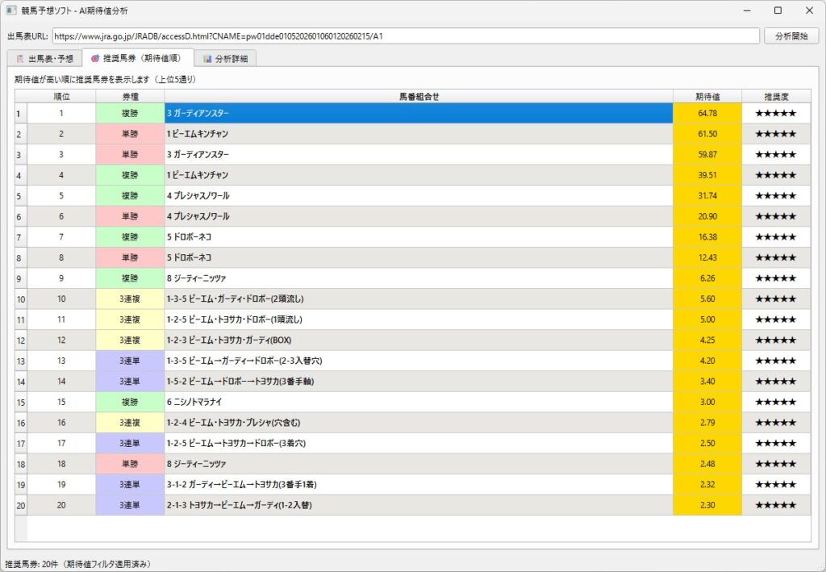Viewport: 826px width, 572px height.
Task: Click the target icon on 推奨馬券 tab
Action: (x=95, y=59)
